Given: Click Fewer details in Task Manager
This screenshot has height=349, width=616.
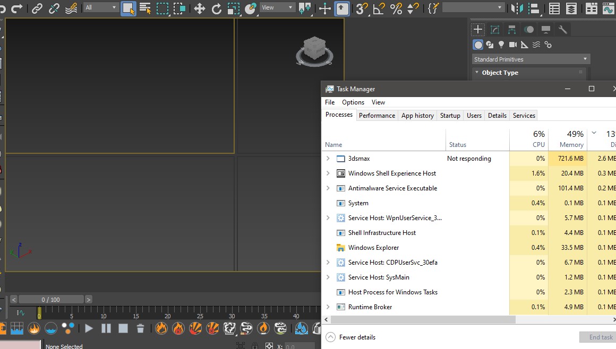Looking at the screenshot, I should tap(357, 337).
